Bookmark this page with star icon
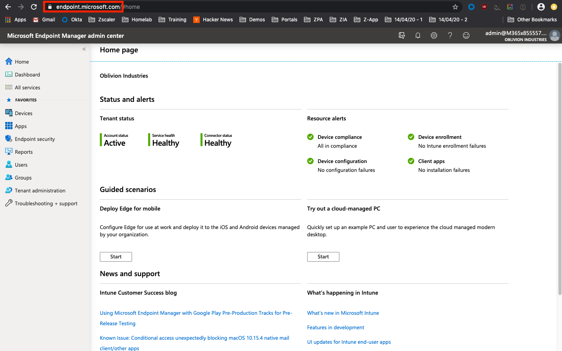The width and height of the screenshot is (562, 351). point(455,7)
